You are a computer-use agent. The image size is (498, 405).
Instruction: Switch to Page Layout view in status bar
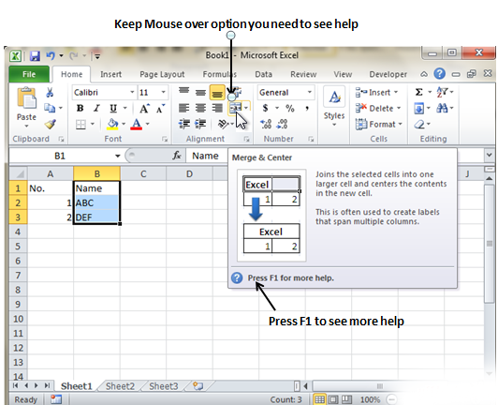pyautogui.click(x=333, y=399)
